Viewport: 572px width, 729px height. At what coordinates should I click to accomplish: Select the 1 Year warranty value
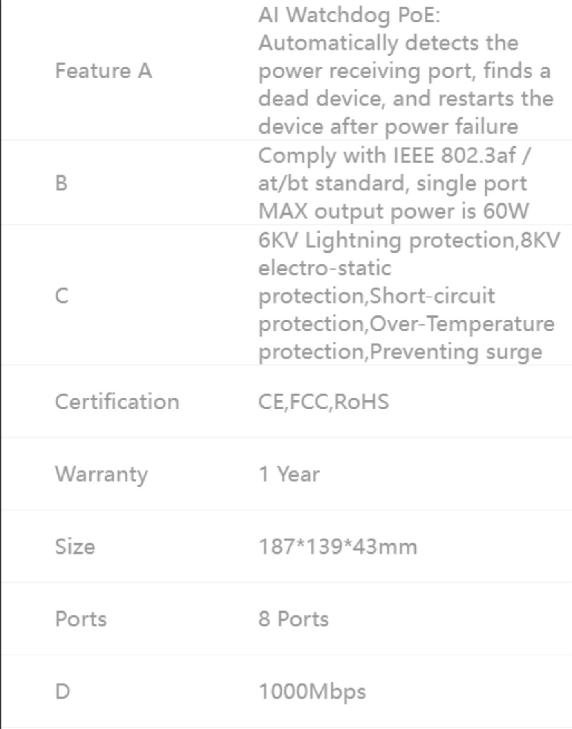tap(289, 474)
